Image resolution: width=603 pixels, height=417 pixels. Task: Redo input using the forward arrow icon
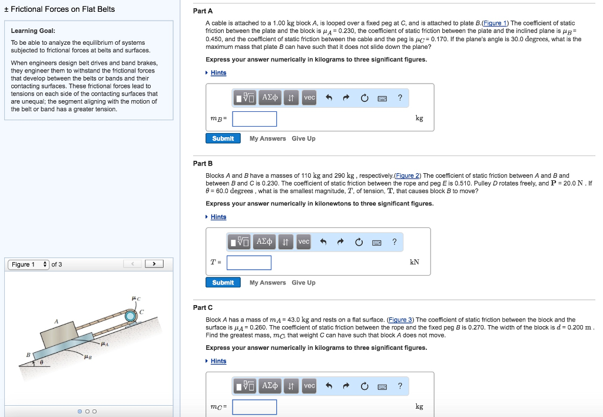click(x=345, y=97)
